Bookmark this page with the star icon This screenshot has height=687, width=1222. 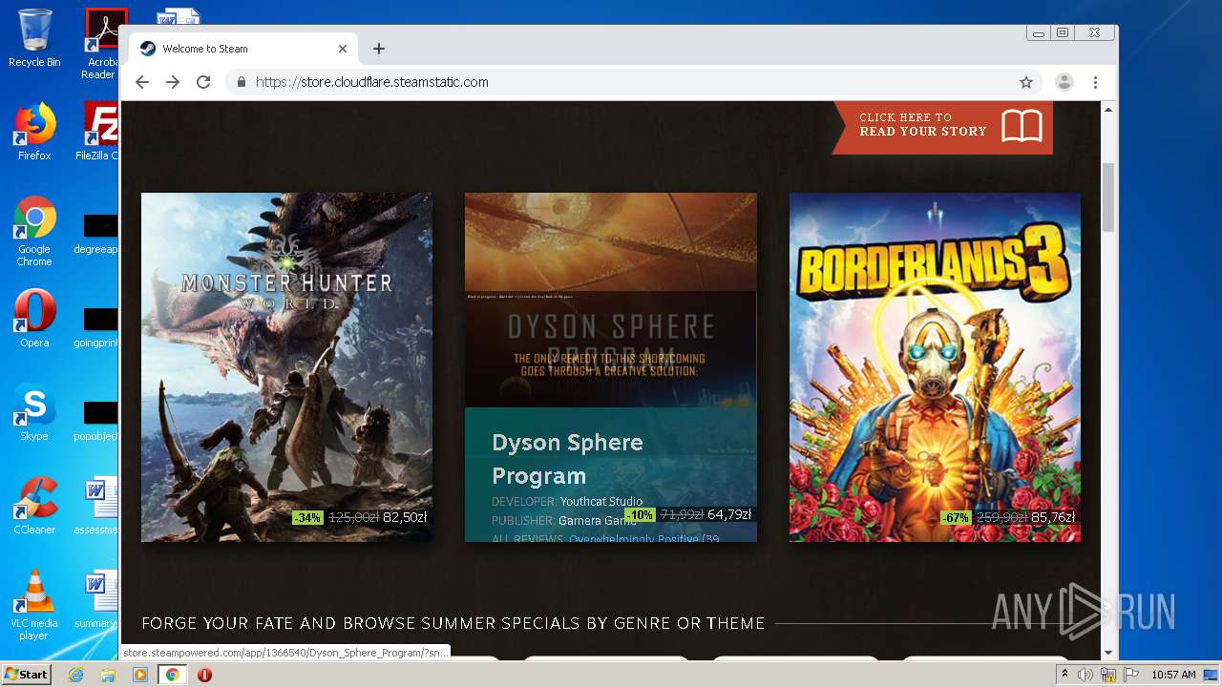click(x=1026, y=82)
